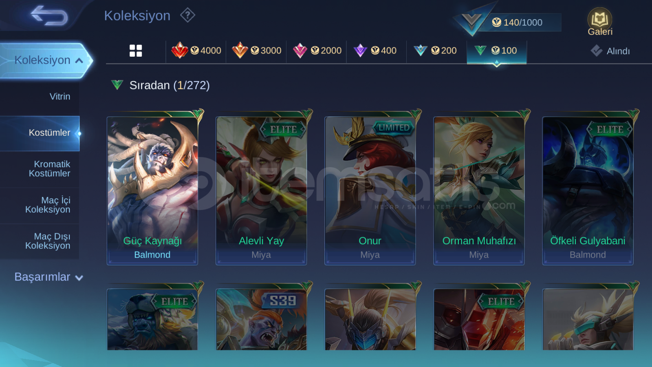Select the pink 2000 points gem filter

[317, 51]
